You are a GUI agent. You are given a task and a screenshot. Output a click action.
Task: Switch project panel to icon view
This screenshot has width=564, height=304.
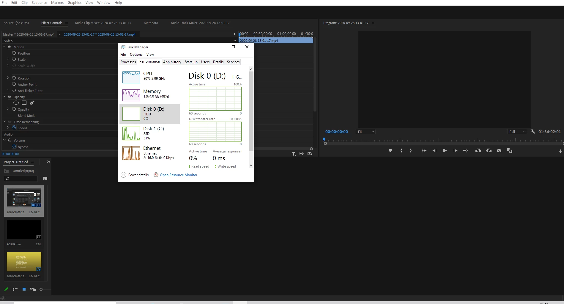[24, 289]
